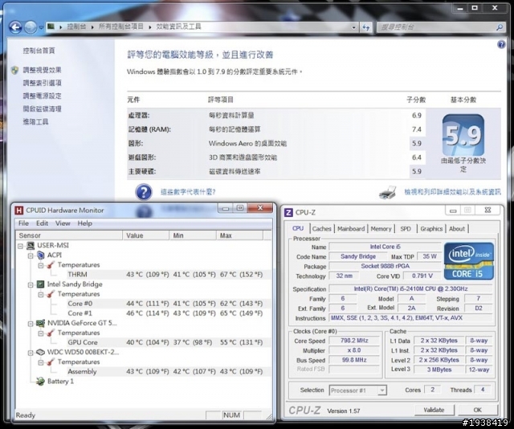The height and width of the screenshot is (429, 514).
Task: Click the Value column header
Action: coord(146,235)
